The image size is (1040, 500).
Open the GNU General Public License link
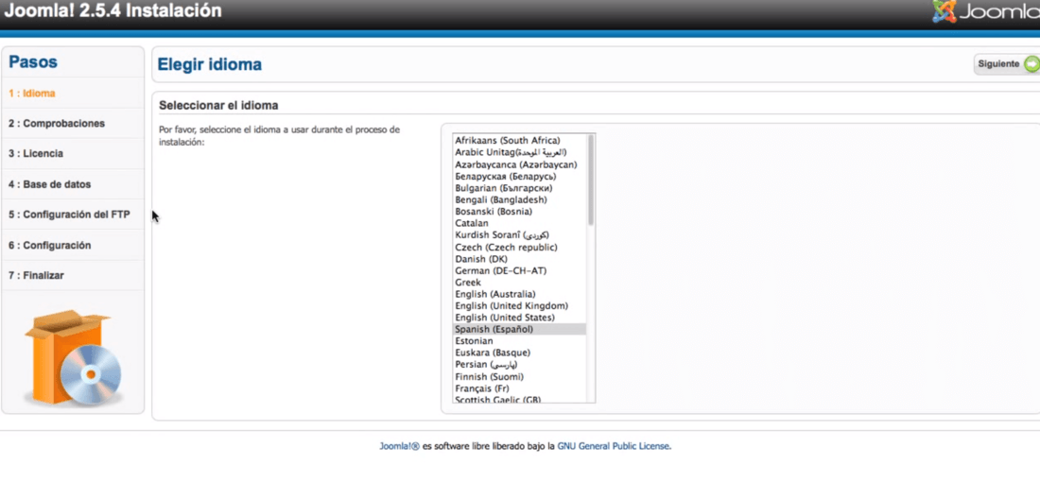[x=614, y=446]
